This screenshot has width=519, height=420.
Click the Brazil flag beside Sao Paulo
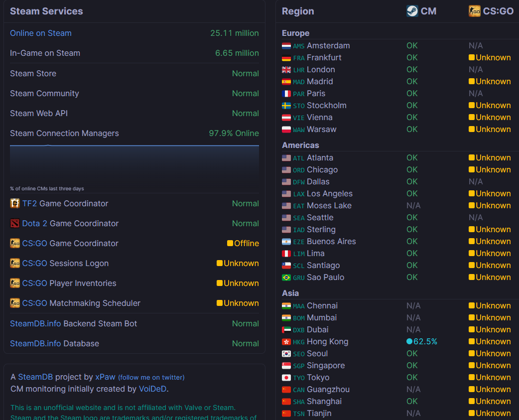point(286,278)
